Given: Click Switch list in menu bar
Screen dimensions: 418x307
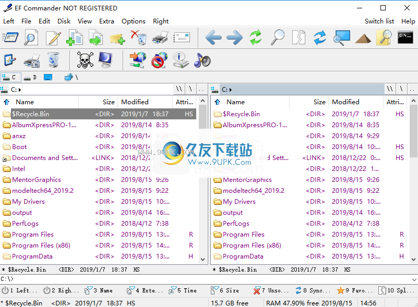Looking at the screenshot, I should (x=379, y=21).
